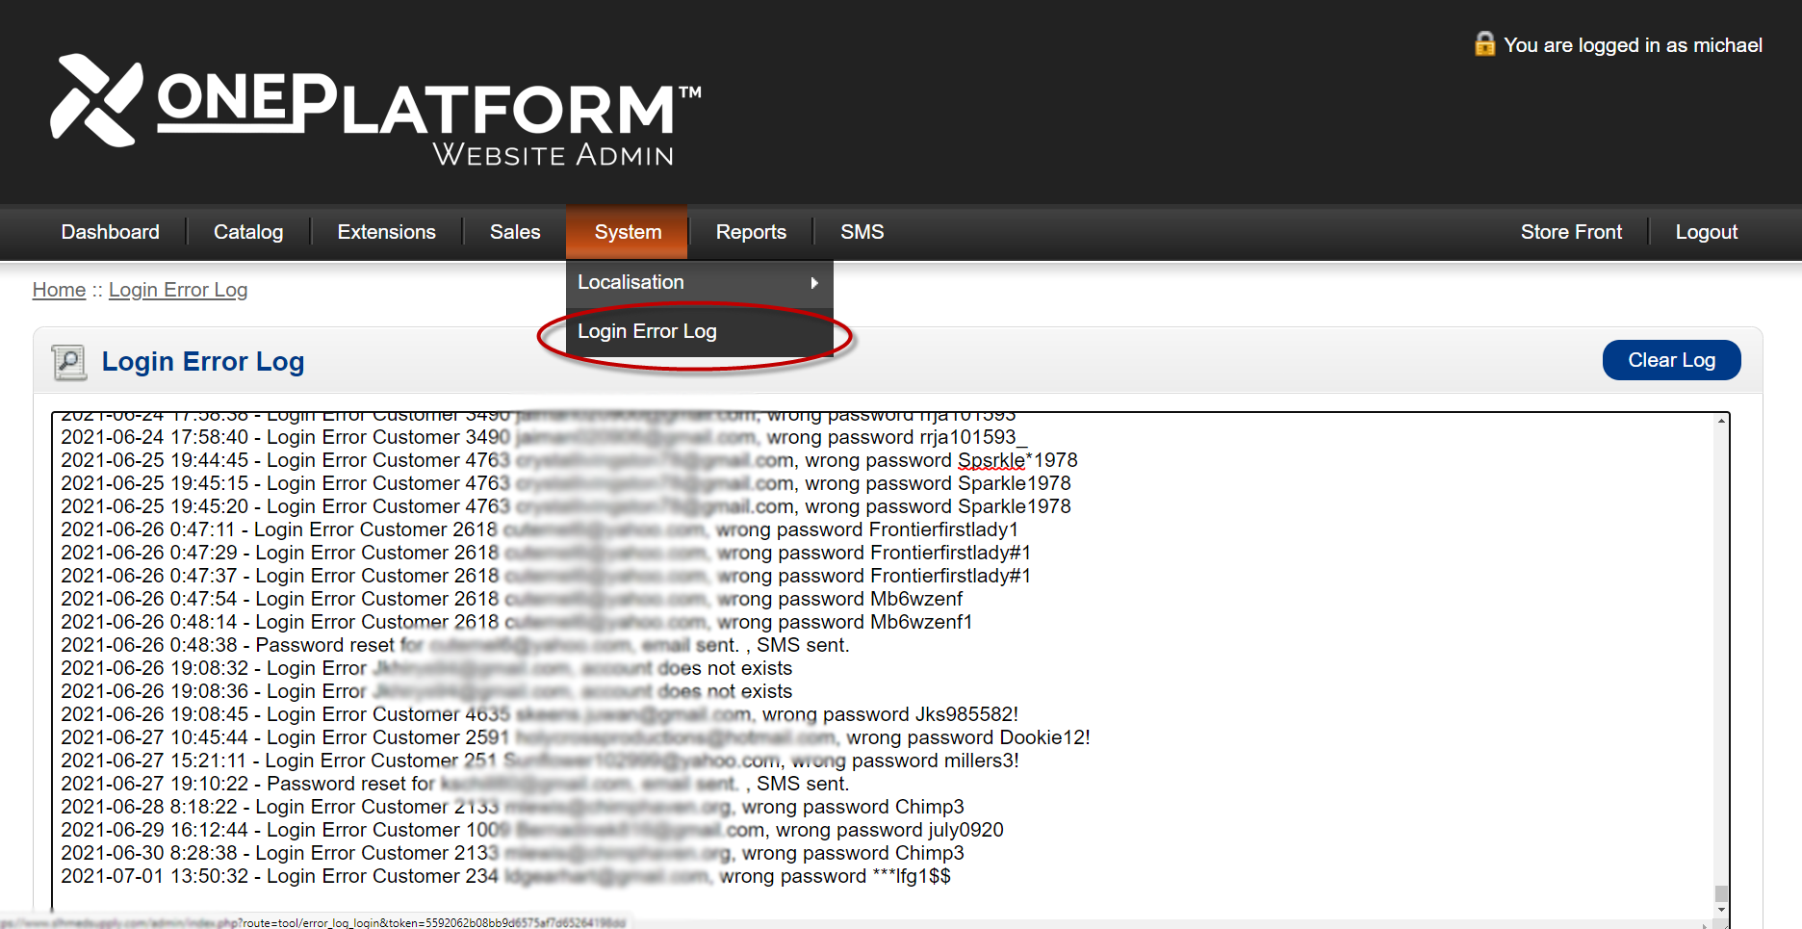The image size is (1802, 929).
Task: Click log entry with password Dookie12!
Action: tap(576, 738)
